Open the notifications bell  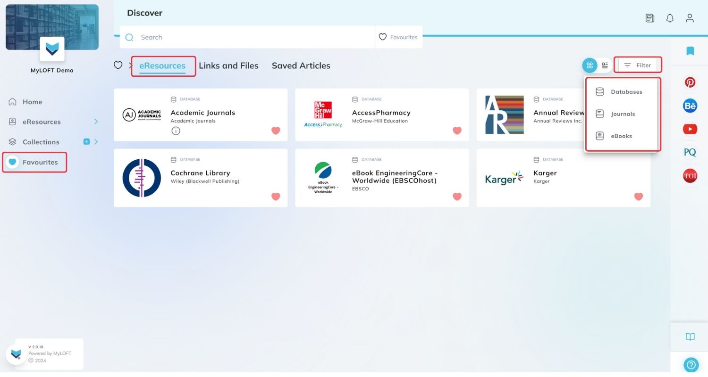point(670,18)
